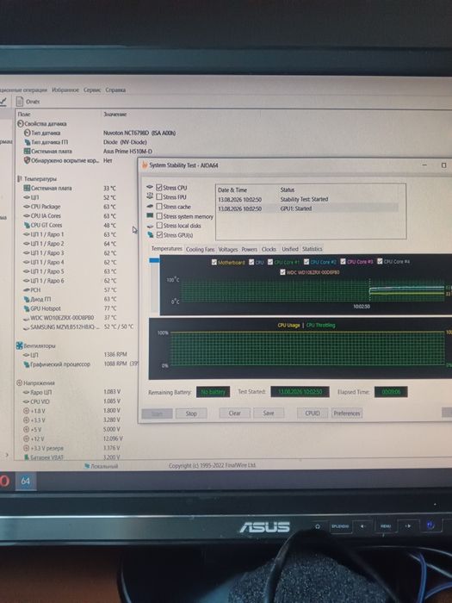Switch to the Cooling Fans tab

(201, 249)
